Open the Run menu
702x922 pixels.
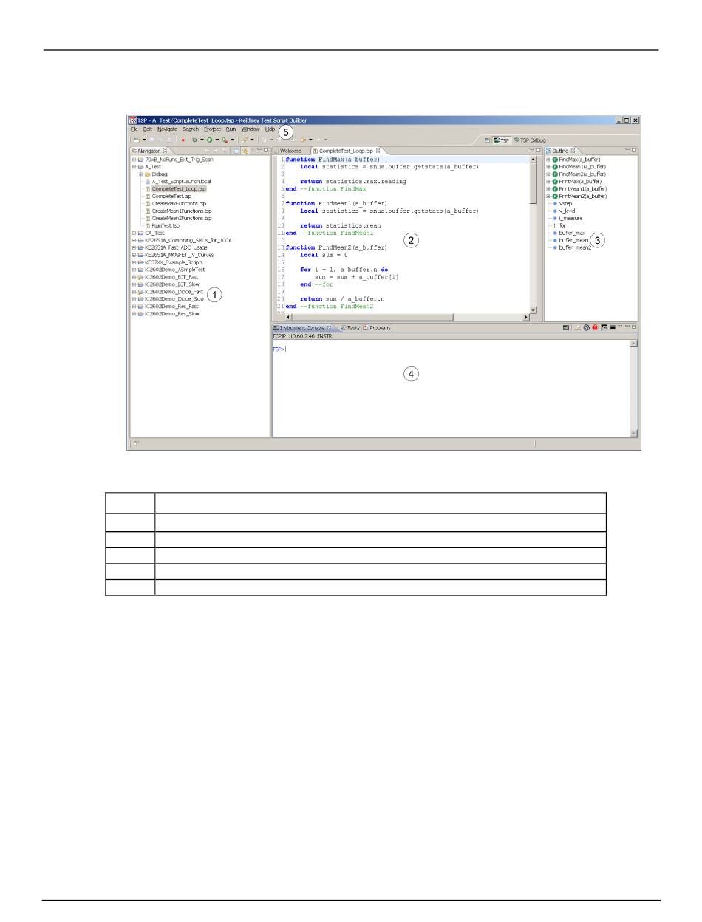[231, 129]
